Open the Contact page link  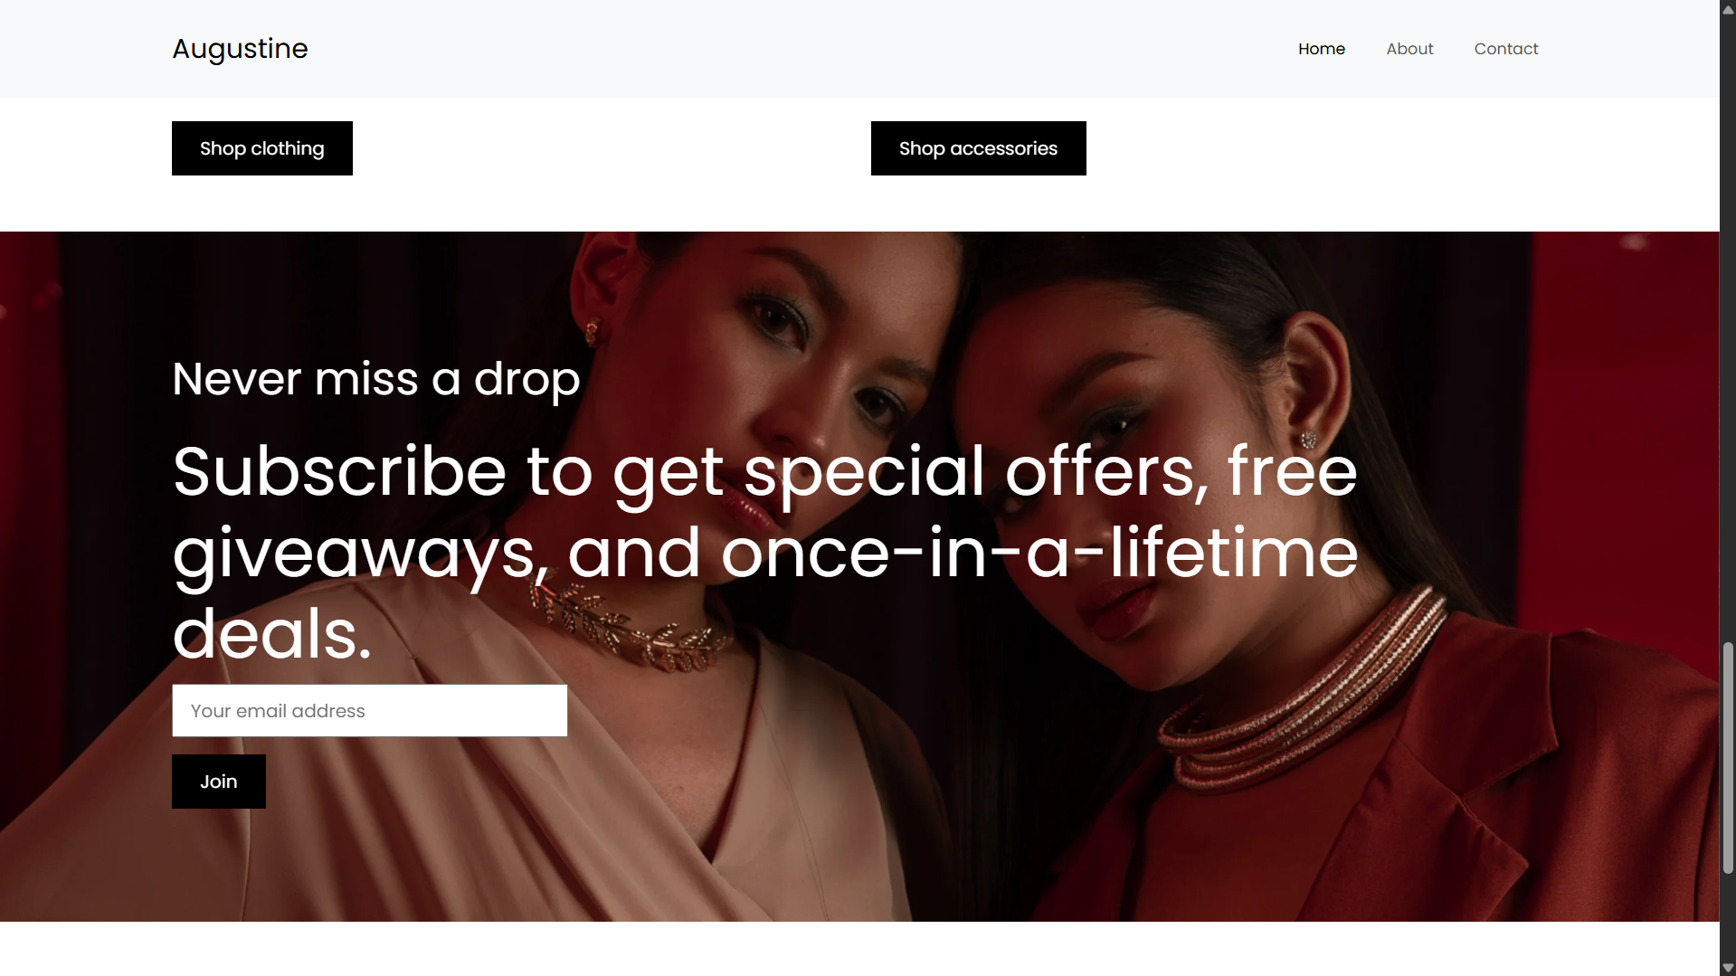click(1505, 49)
